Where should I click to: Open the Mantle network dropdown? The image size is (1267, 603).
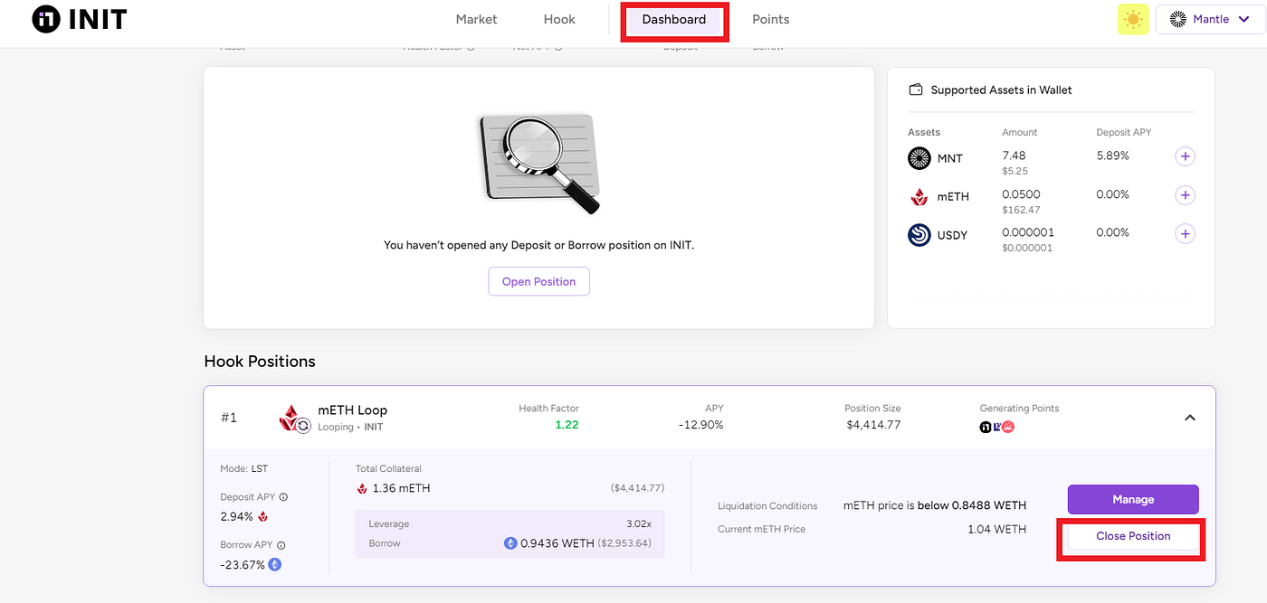click(x=1209, y=19)
